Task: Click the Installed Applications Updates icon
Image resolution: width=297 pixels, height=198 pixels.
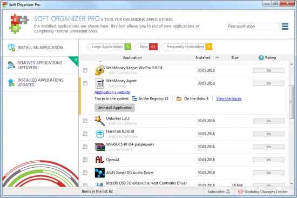Action: tap(11, 82)
